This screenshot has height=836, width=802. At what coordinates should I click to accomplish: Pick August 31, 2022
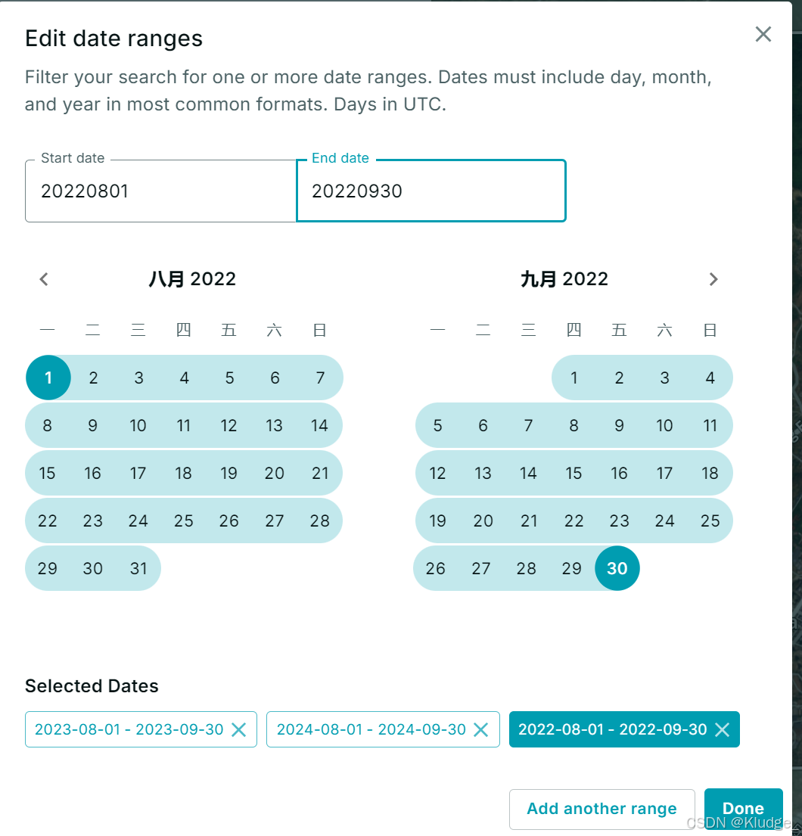click(138, 568)
